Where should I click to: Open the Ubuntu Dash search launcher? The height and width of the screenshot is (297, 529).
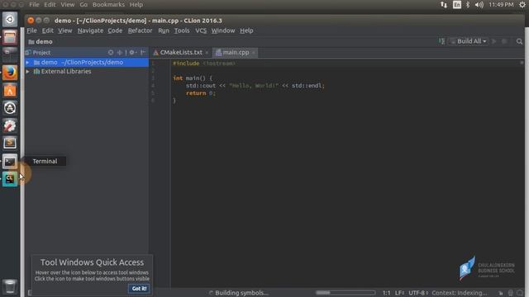click(x=10, y=20)
